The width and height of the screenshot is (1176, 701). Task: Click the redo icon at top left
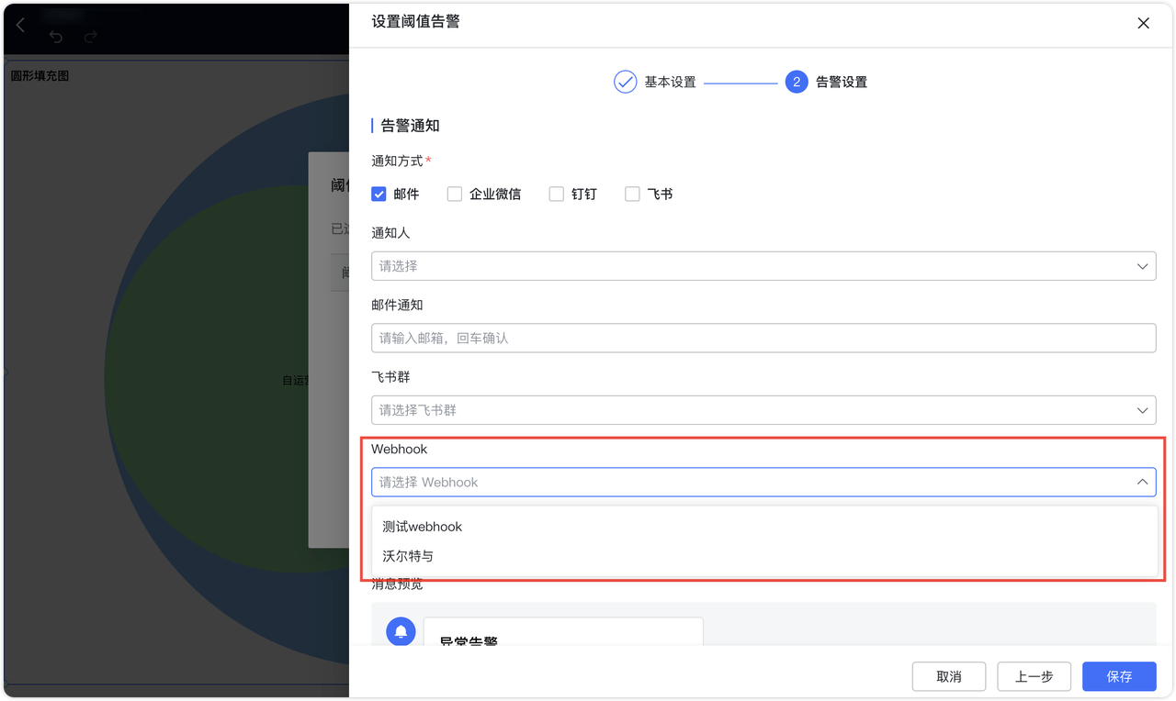click(89, 35)
